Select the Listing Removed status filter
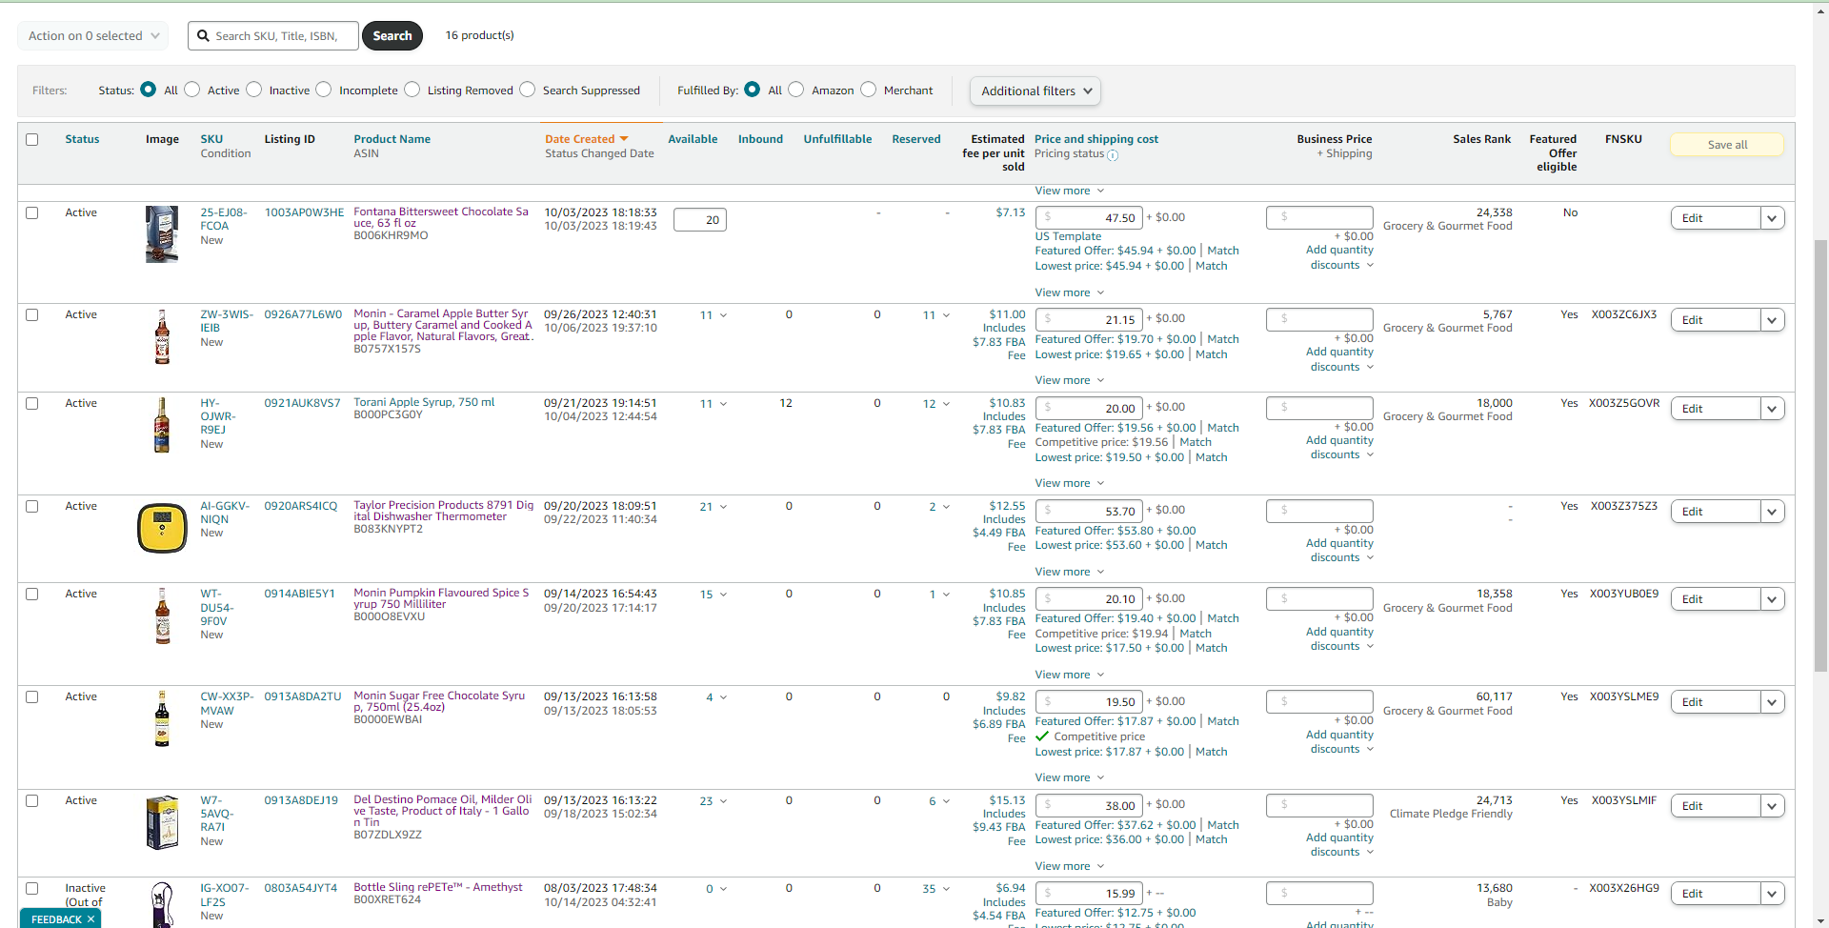 (412, 90)
